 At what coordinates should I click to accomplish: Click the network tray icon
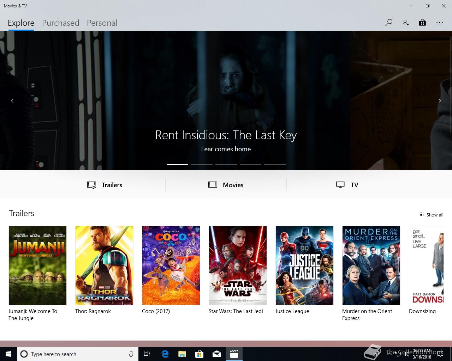[x=398, y=354]
